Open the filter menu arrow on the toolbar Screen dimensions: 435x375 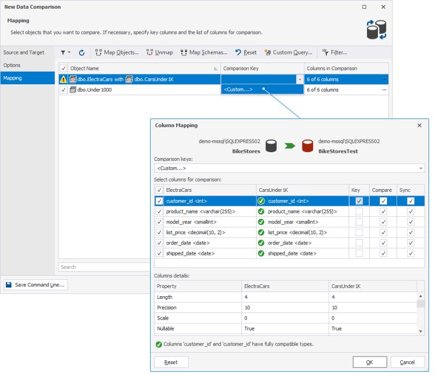[x=70, y=52]
